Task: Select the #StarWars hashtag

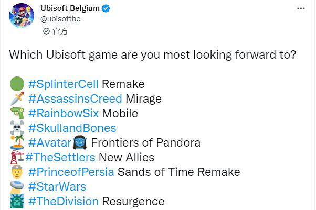Action: 57,186
